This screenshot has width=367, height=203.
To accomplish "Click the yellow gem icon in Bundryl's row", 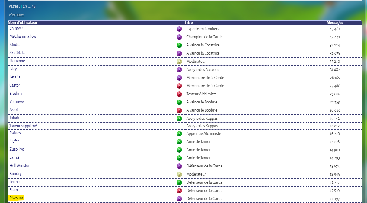I will 179,174.
